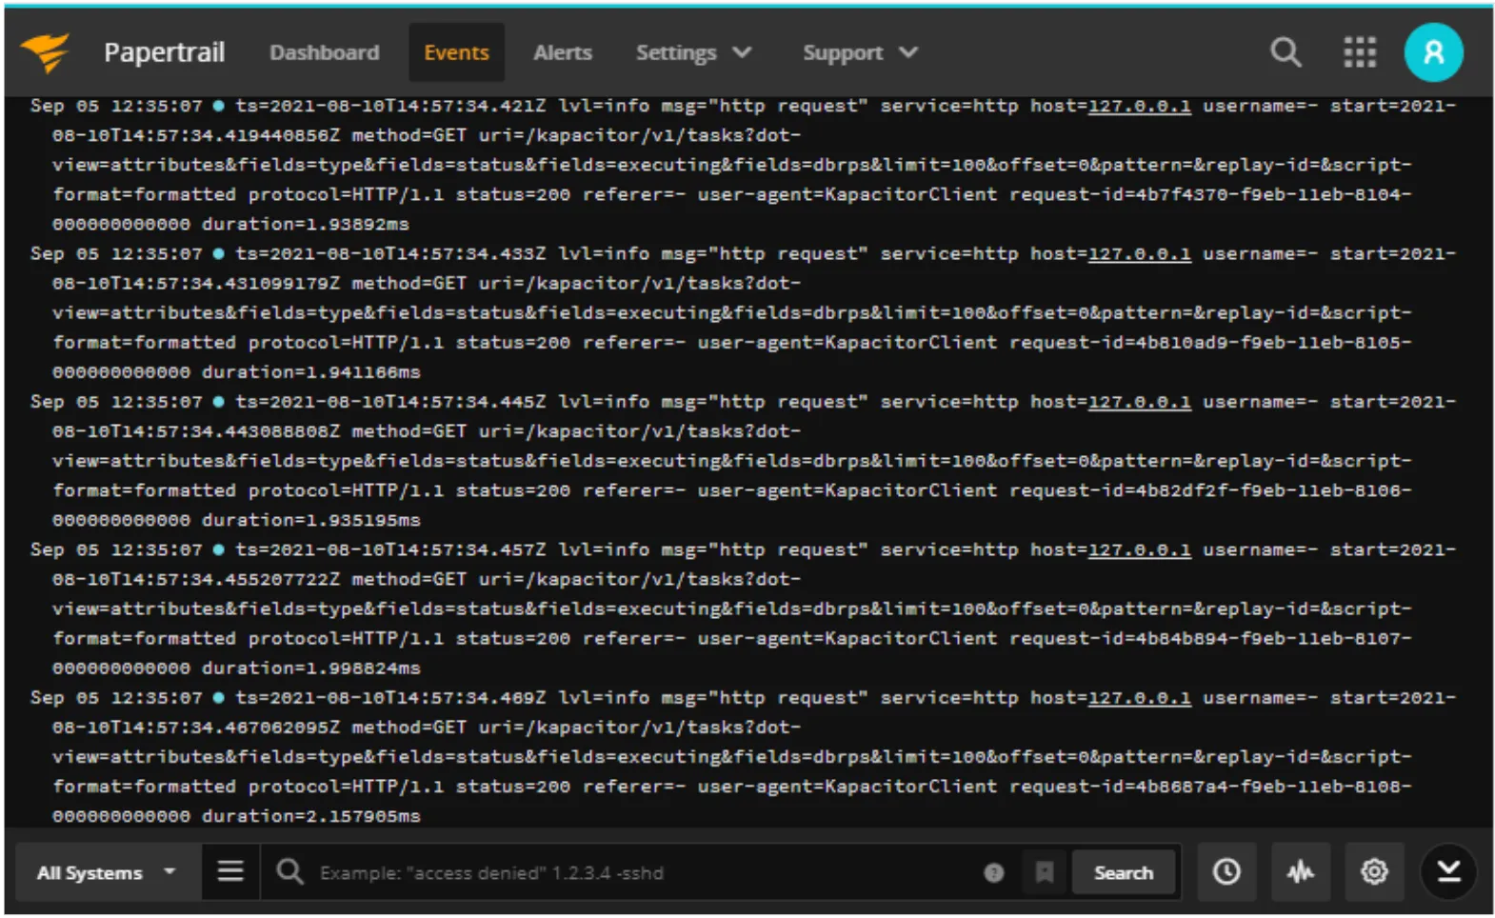The height and width of the screenshot is (918, 1495).
Task: Click the bookmark save search icon
Action: [1045, 872]
